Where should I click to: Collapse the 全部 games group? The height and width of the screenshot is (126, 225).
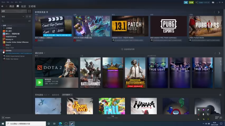(x=2, y=25)
